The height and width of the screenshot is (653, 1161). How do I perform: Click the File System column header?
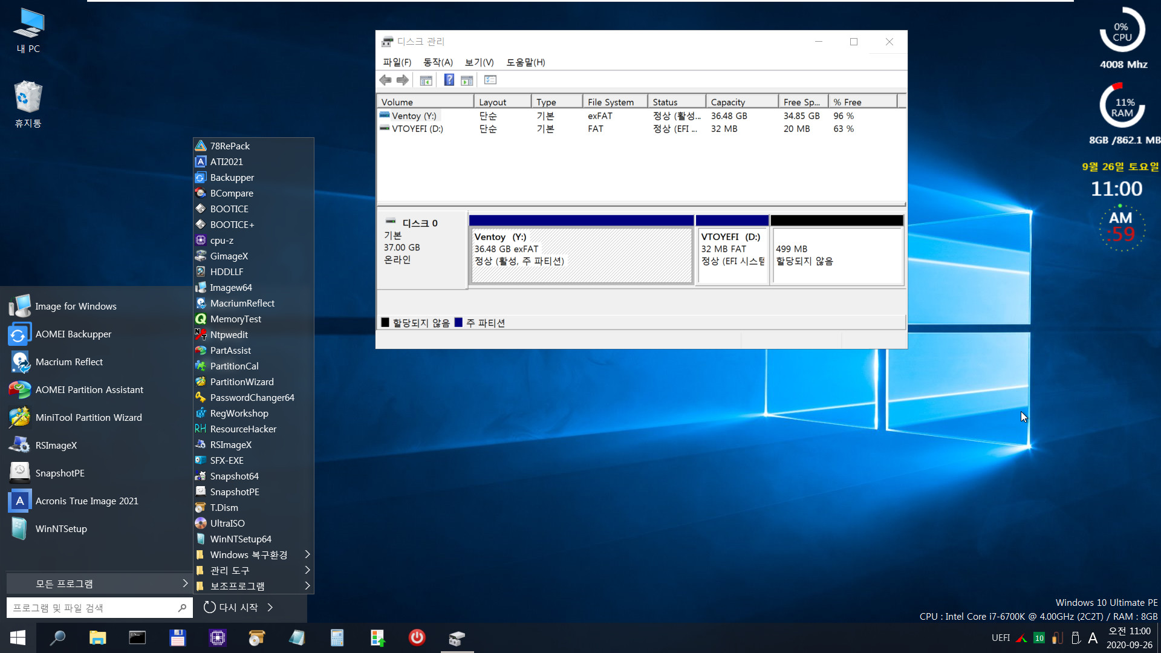615,102
